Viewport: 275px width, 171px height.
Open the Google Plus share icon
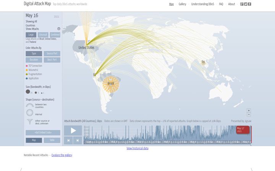242,4
